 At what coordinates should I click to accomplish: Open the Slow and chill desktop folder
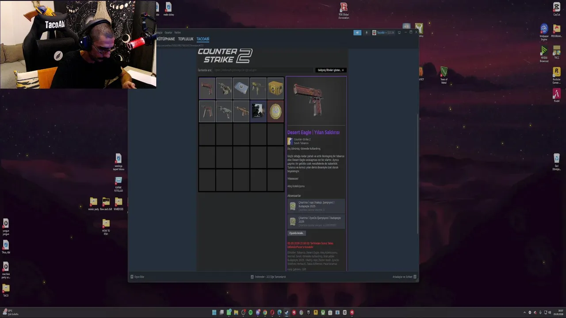point(106,204)
